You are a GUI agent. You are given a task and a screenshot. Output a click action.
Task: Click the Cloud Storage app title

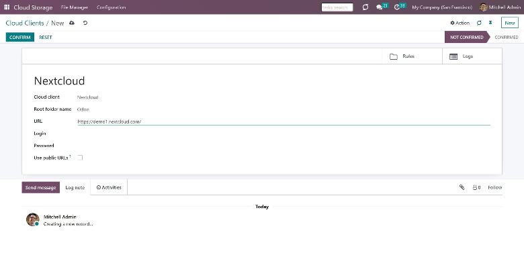click(x=33, y=7)
